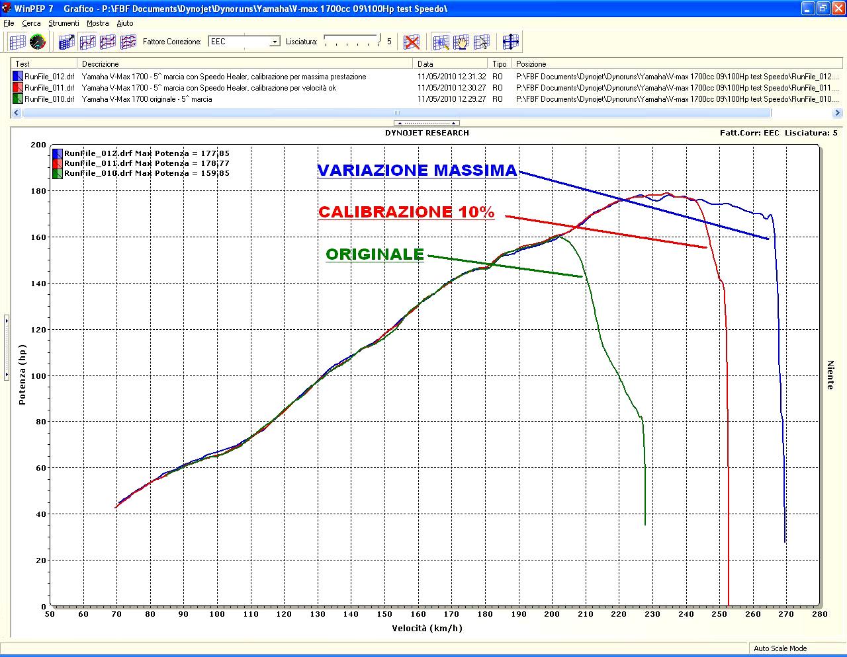The height and width of the screenshot is (657, 847).
Task: Click the four-way arrows autoscale icon
Action: [x=510, y=42]
